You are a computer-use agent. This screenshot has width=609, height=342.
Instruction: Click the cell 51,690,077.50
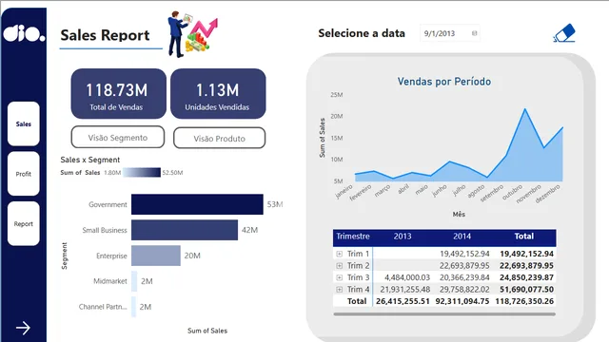coord(526,289)
